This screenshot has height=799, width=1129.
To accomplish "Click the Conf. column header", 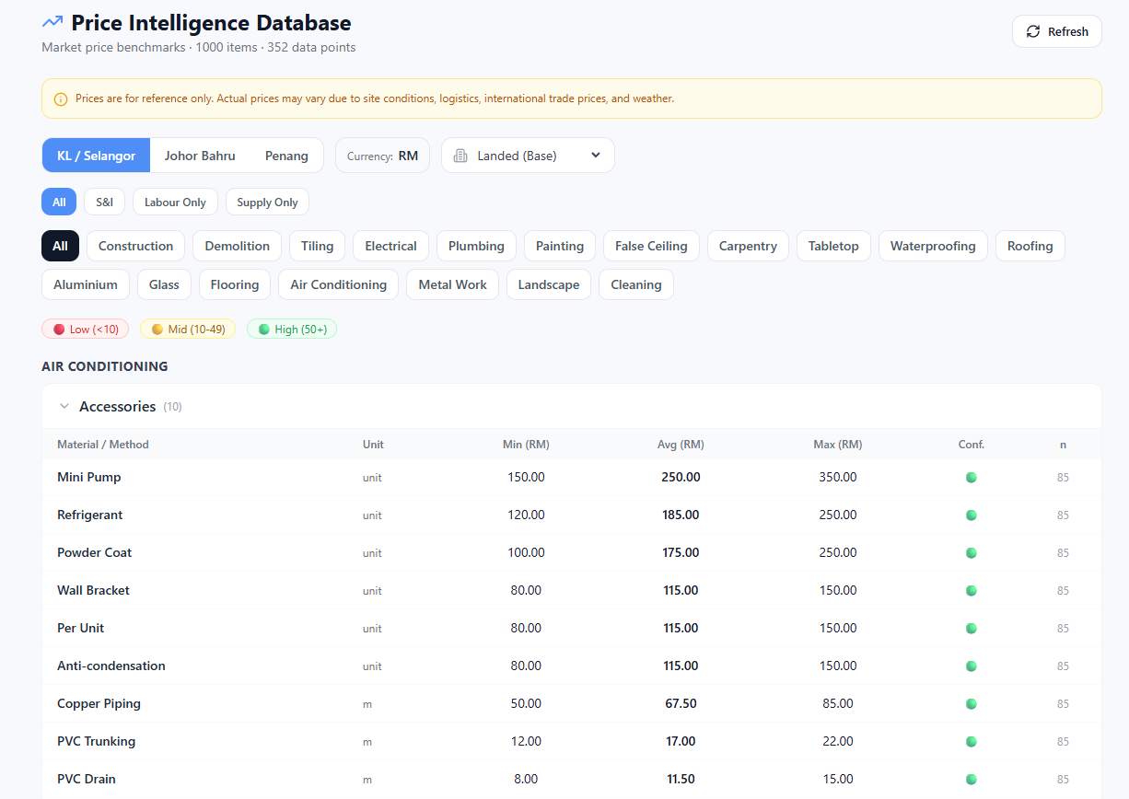I will (x=972, y=444).
